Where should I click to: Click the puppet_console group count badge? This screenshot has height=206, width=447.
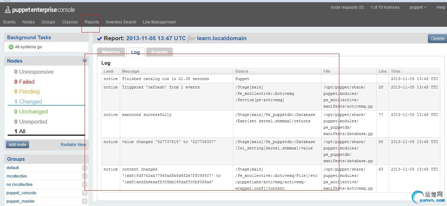[x=85, y=193]
